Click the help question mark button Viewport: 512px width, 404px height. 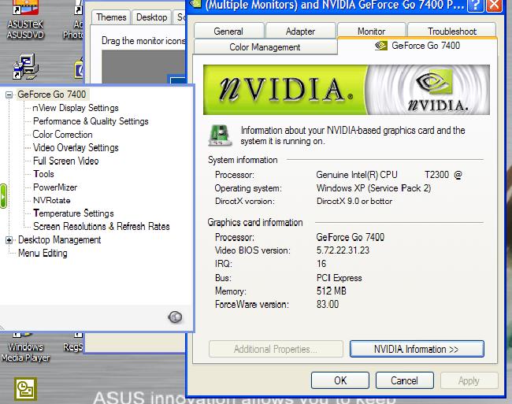coord(476,6)
